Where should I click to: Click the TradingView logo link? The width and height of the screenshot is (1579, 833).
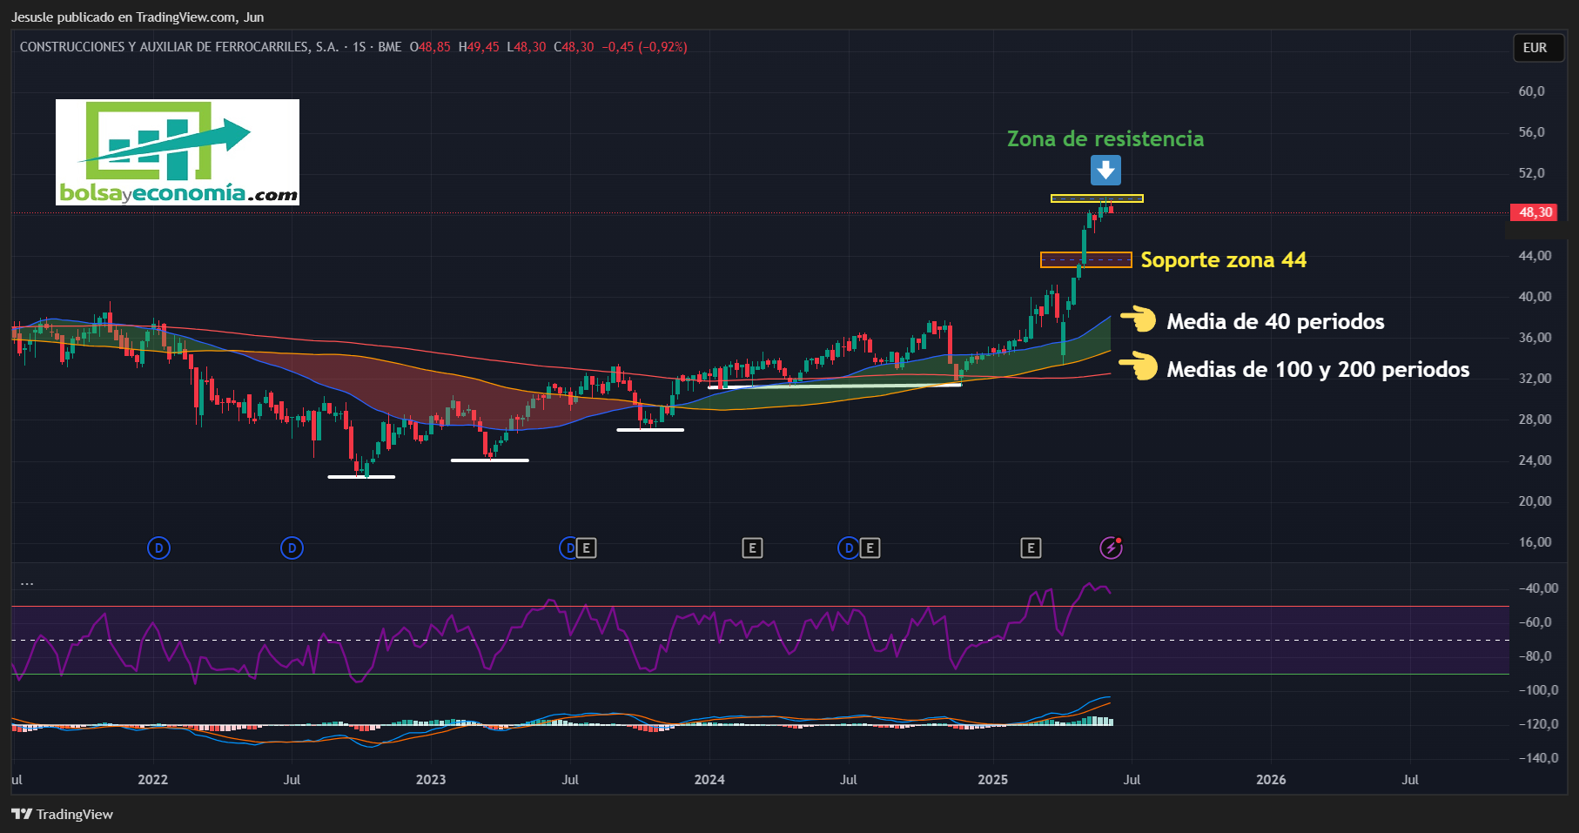63,814
